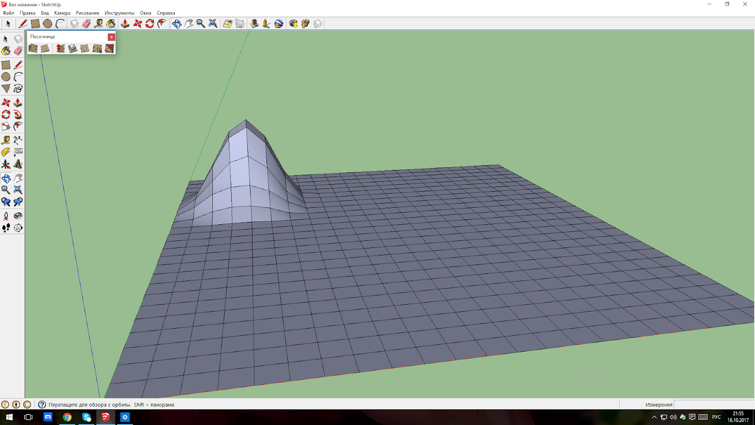755x425 pixels.
Task: Open the Правка menu
Action: pyautogui.click(x=27, y=13)
